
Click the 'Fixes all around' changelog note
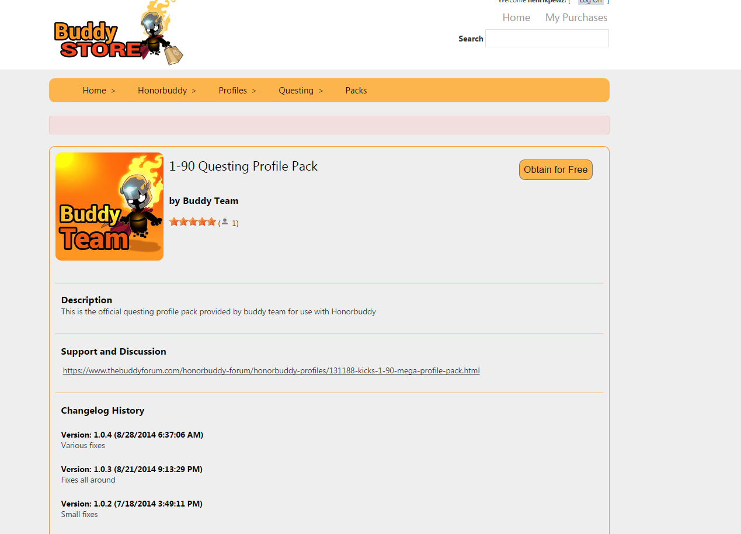coord(88,480)
